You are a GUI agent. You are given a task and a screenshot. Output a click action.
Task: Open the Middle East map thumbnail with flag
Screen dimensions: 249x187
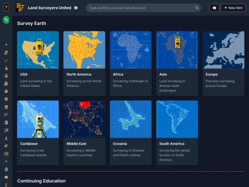(x=84, y=119)
